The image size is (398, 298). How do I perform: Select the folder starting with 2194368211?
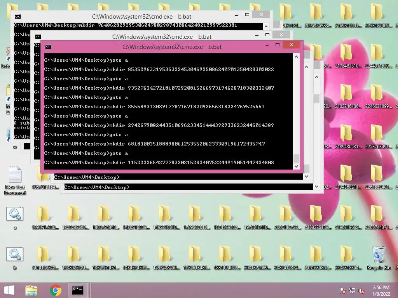point(348,177)
